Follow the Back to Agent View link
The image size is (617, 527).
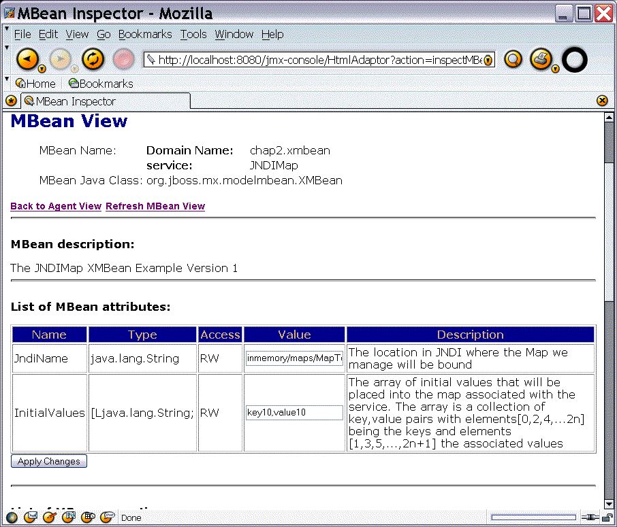pos(56,206)
